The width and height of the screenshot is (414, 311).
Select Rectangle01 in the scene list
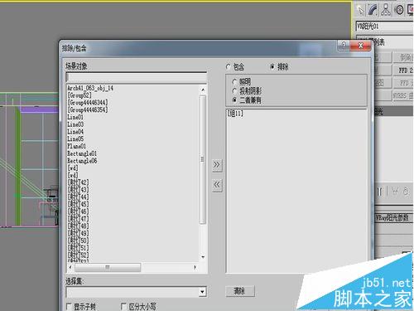click(x=82, y=153)
